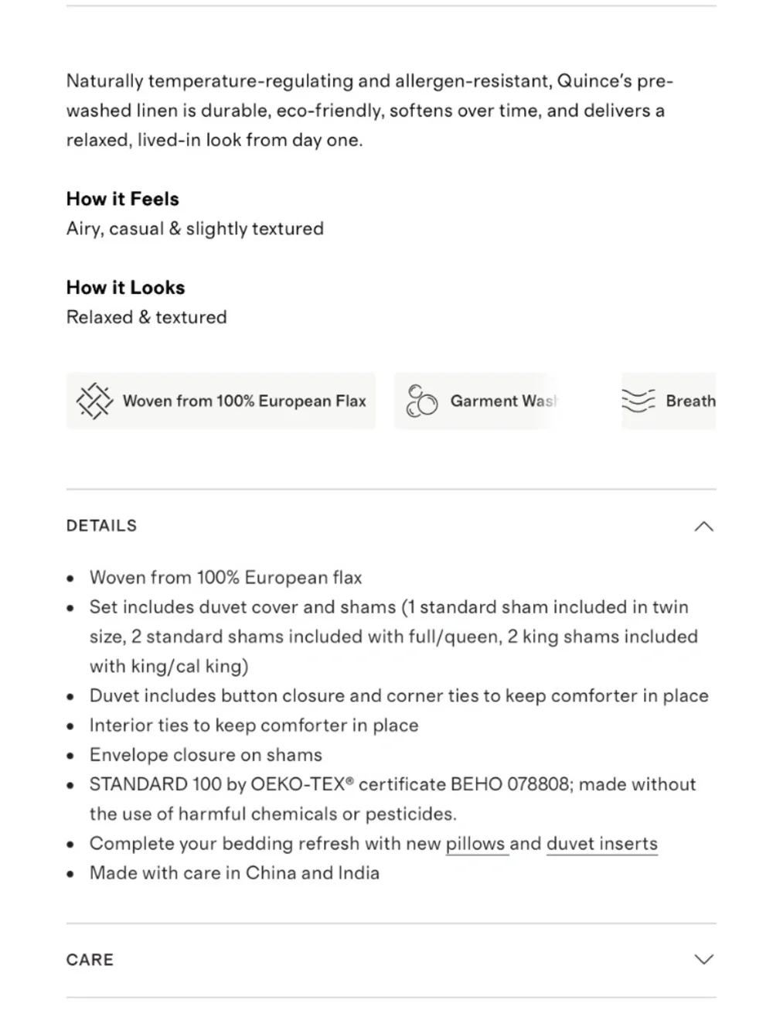Click the Garment Wash bubbles icon
Image resolution: width=773 pixels, height=1031 pixels.
(x=422, y=401)
